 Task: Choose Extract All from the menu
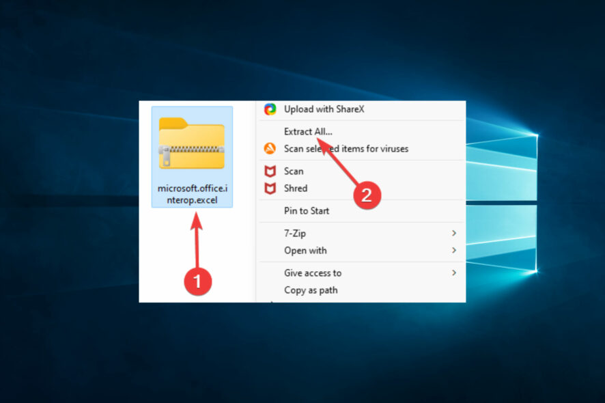[307, 131]
